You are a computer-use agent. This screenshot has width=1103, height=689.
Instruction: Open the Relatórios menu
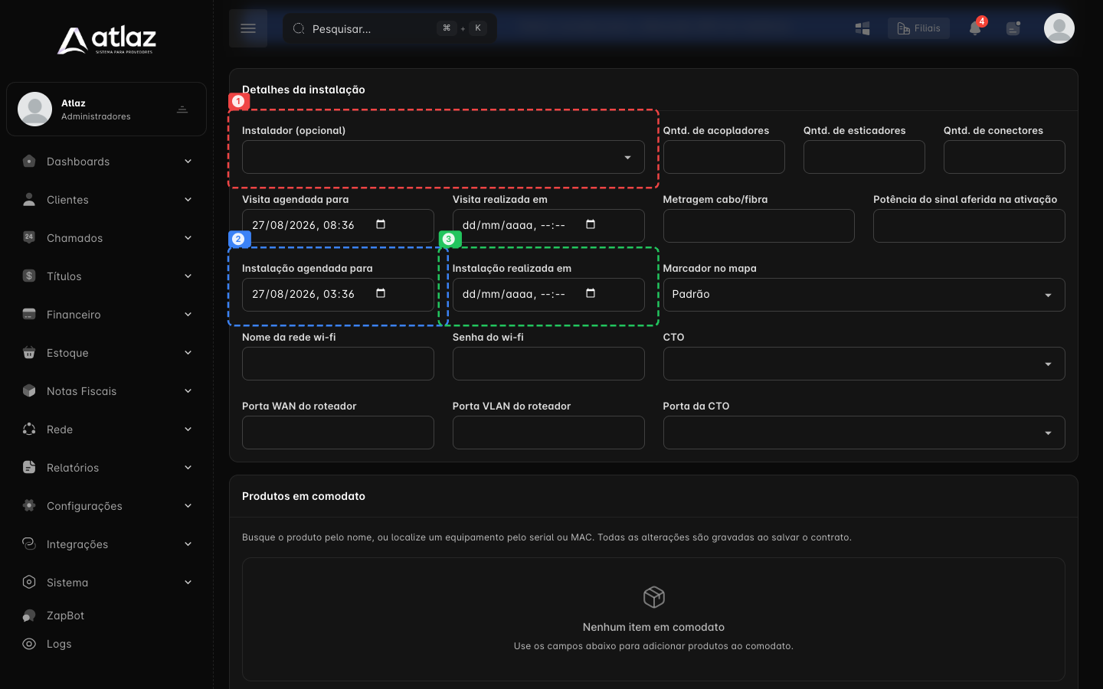pos(106,468)
